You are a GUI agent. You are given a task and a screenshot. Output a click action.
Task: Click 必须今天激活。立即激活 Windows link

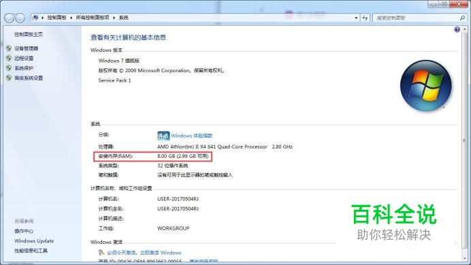pyautogui.click(x=144, y=253)
